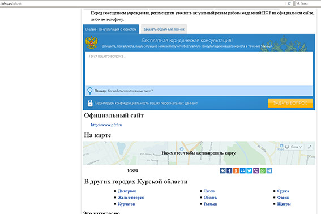The height and width of the screenshot is (214, 321).
Task: Click the browser address bar
Action: coord(143,3)
